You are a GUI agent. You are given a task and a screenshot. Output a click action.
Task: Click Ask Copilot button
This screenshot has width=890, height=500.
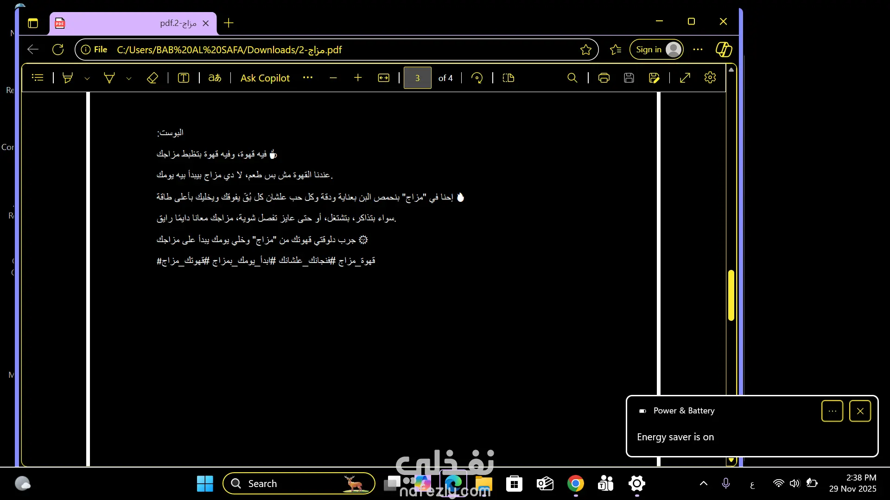click(x=265, y=78)
